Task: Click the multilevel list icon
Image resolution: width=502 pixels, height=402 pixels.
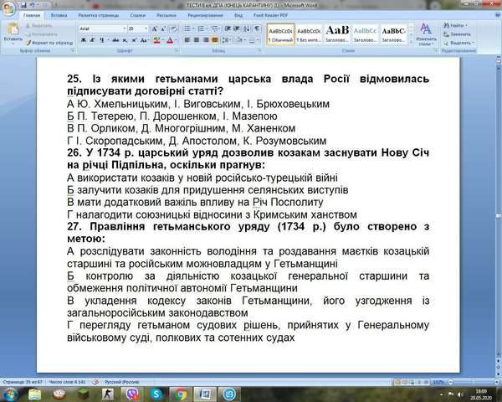Action: pos(216,28)
